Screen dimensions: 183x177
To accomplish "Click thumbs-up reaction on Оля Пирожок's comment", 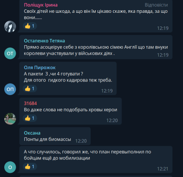I will [30, 89].
